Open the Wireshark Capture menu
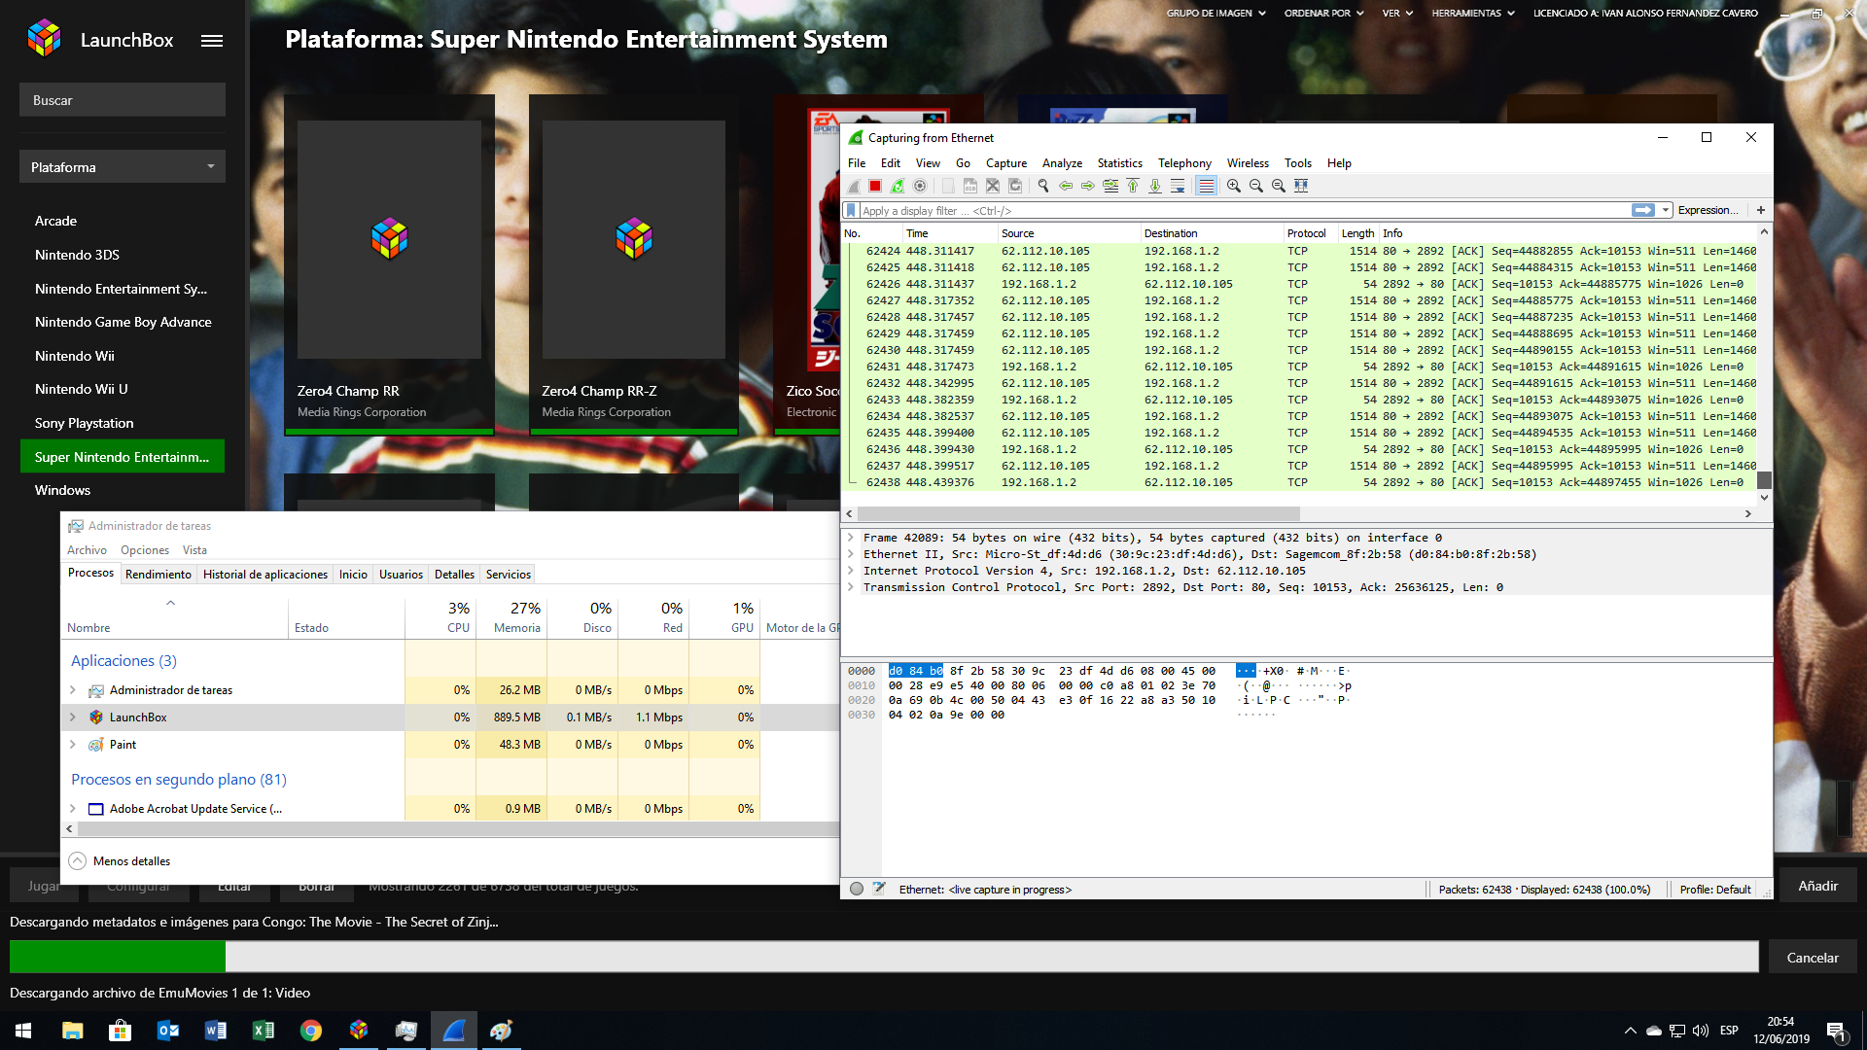1867x1050 pixels. pyautogui.click(x=1005, y=163)
